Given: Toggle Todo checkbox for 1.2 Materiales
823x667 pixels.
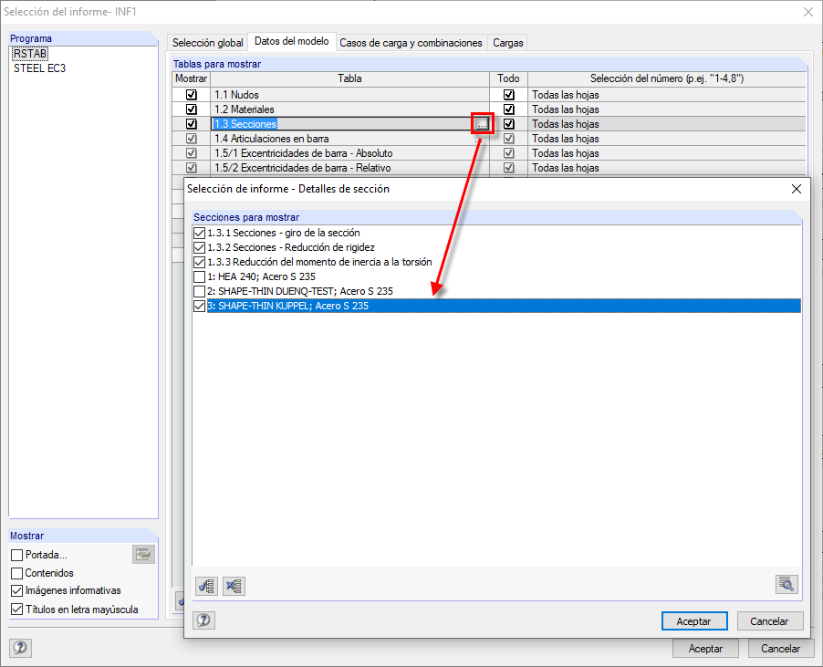Looking at the screenshot, I should click(508, 109).
